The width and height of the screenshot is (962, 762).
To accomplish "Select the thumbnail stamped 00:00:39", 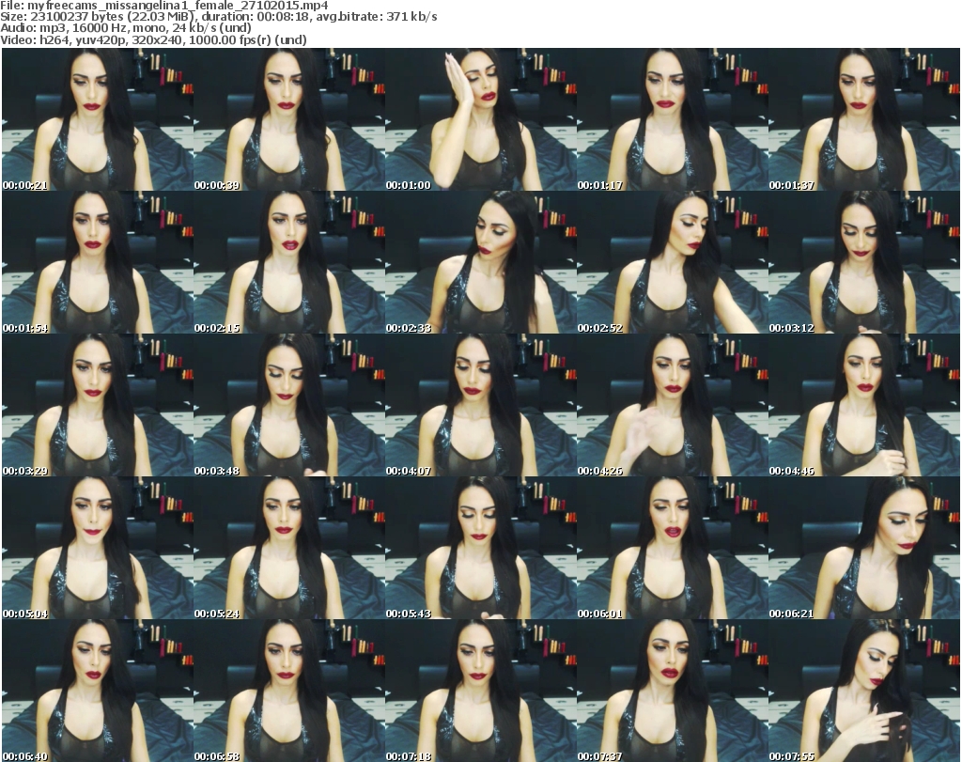I will [289, 119].
